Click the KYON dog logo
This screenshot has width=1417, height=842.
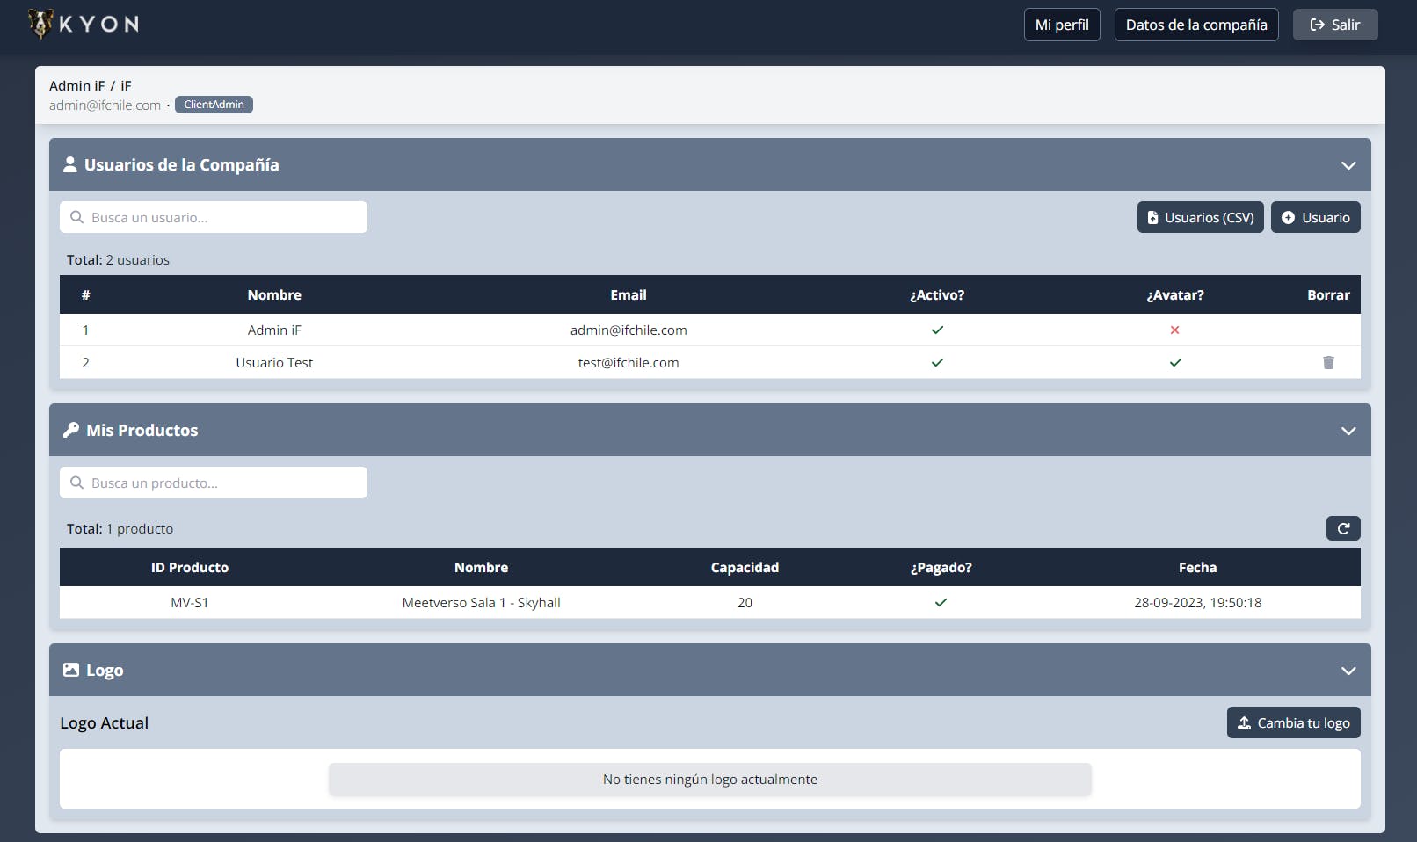[x=40, y=24]
